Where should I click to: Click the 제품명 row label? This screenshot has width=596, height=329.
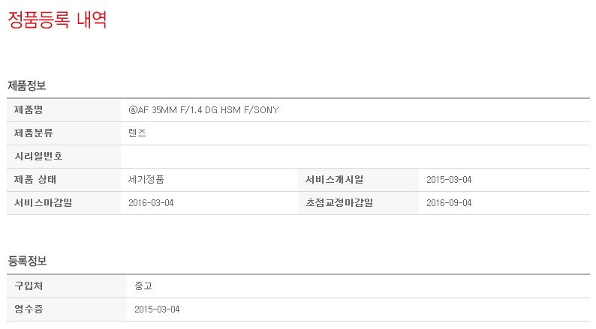(29, 110)
